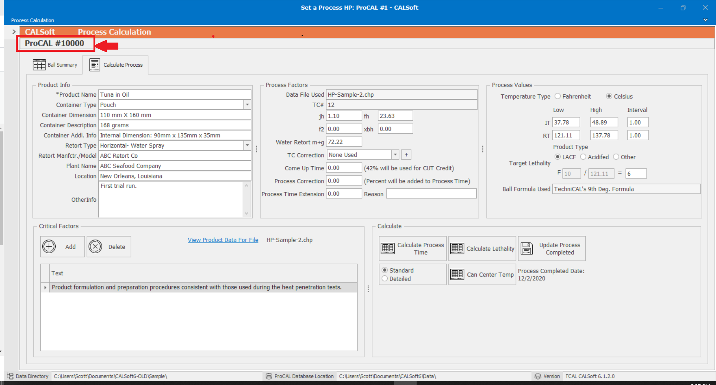Click the Plant Name field
Image resolution: width=716 pixels, height=385 pixels.
(x=175, y=166)
